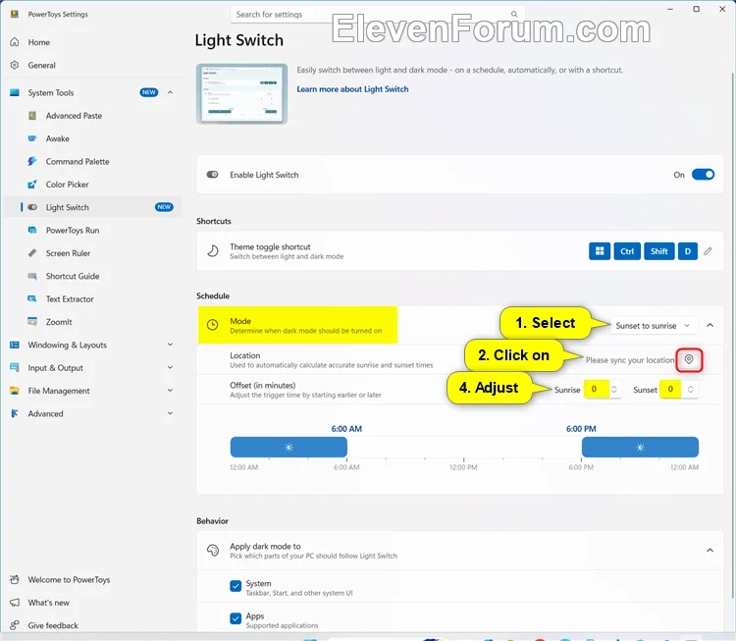Open the Awake utility page
Image resolution: width=736 pixels, height=641 pixels.
coord(57,138)
